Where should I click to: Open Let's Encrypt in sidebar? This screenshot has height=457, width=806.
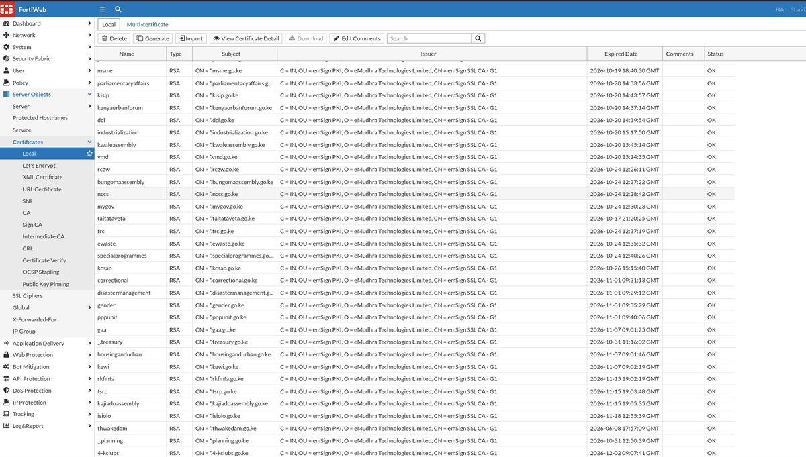coord(39,166)
